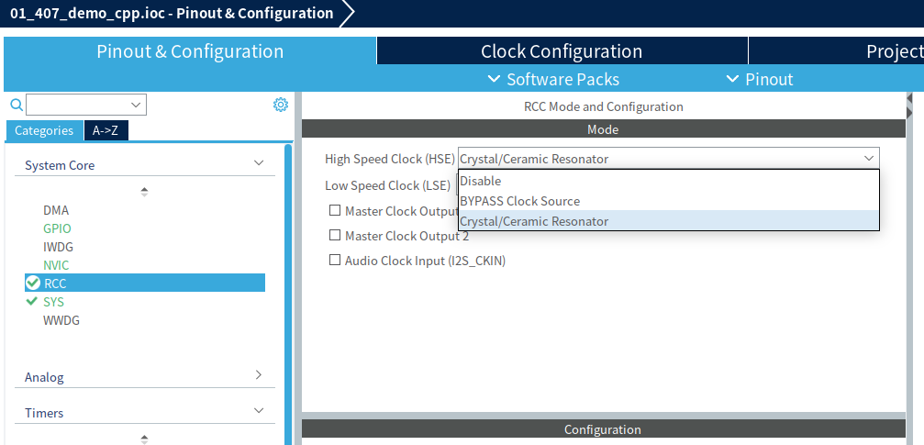Switch to the A->Z tab

(x=106, y=130)
